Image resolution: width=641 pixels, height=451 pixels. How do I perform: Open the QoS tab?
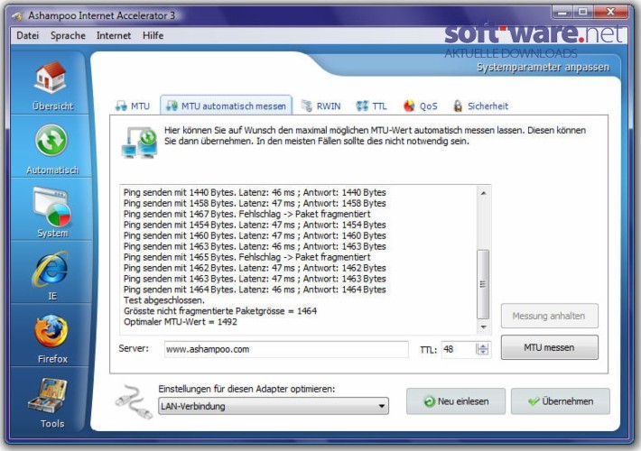(x=421, y=106)
